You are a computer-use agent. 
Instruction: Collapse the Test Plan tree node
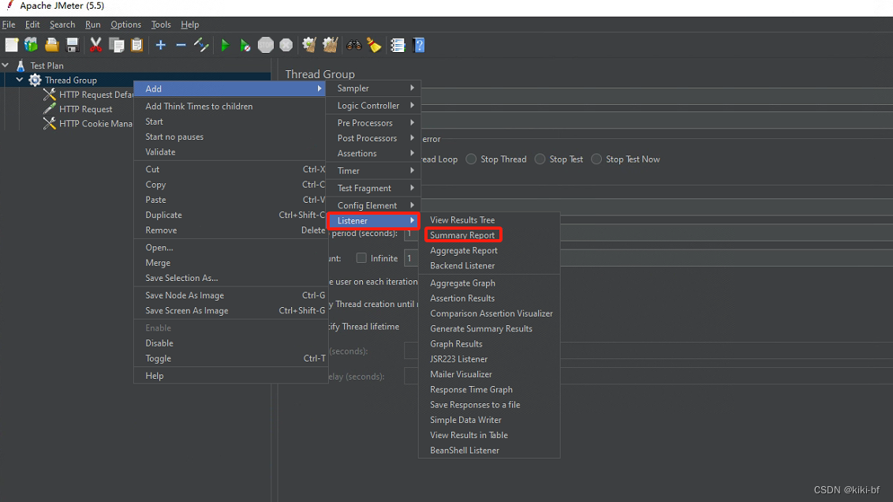[6, 65]
